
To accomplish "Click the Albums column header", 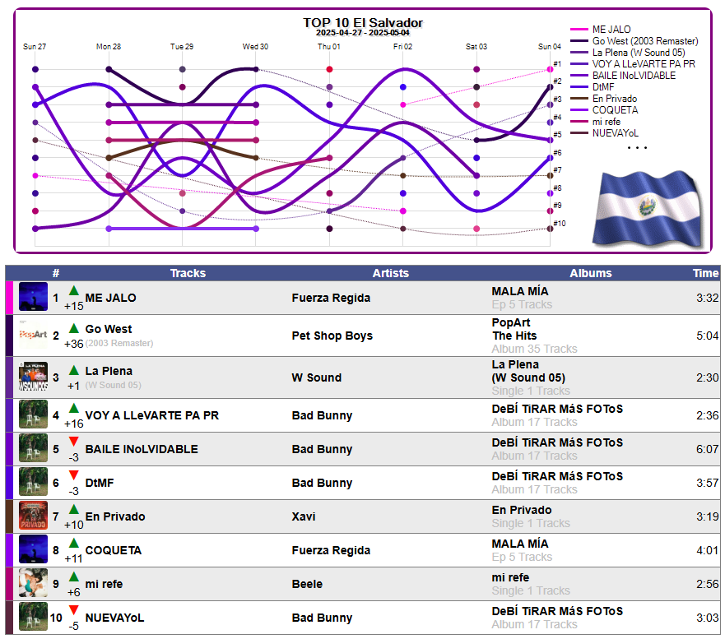I will (590, 273).
